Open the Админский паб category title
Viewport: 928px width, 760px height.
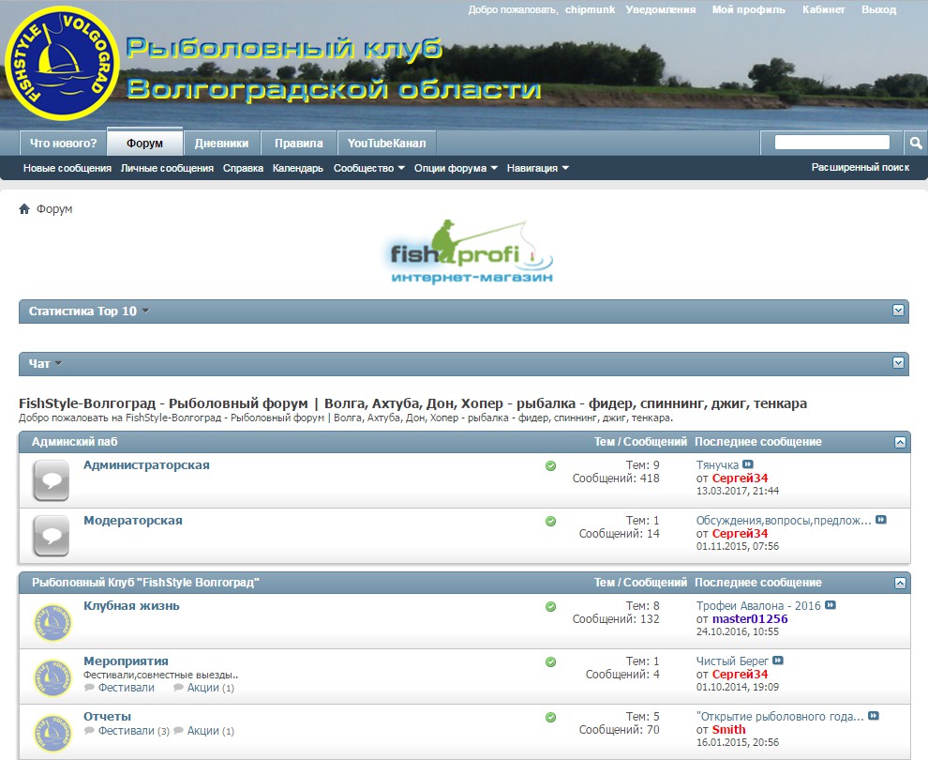coord(75,442)
